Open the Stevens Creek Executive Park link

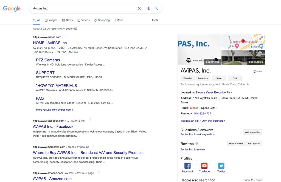214,93
